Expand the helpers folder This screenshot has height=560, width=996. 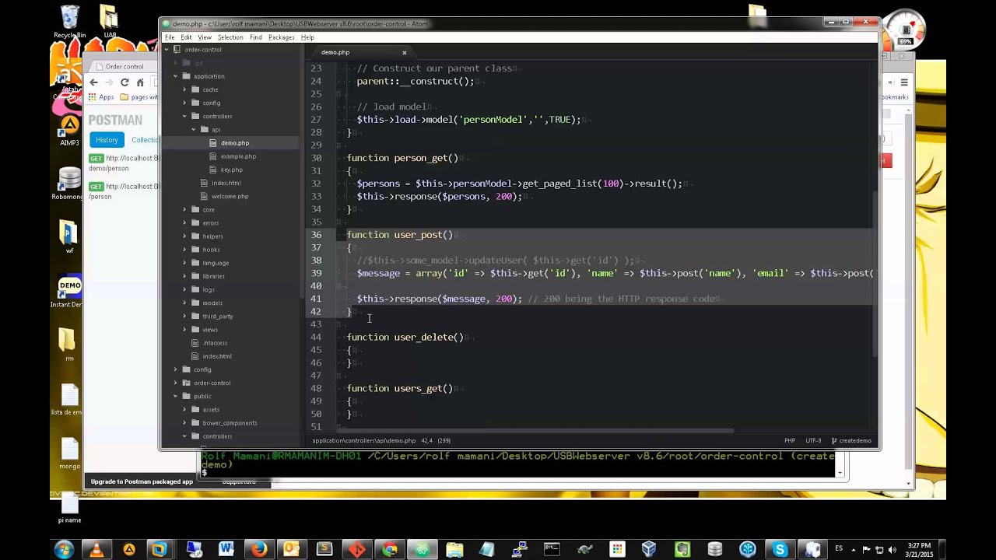[185, 236]
